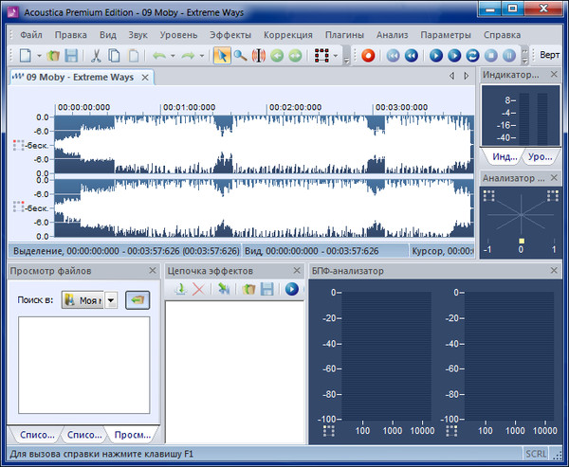This screenshot has height=467, width=569.
Task: Click the 00:02:00:000 timeline marker
Action: pos(294,107)
